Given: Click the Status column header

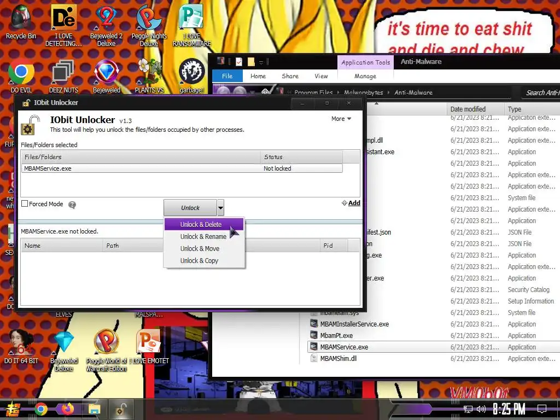Looking at the screenshot, I should [x=301, y=157].
